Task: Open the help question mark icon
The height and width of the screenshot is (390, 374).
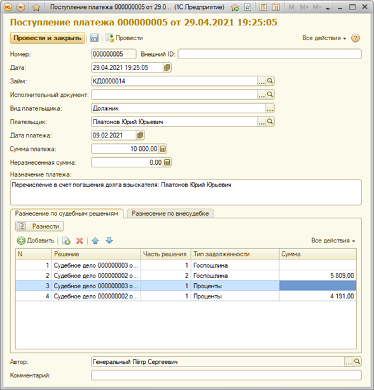Action: tap(356, 38)
